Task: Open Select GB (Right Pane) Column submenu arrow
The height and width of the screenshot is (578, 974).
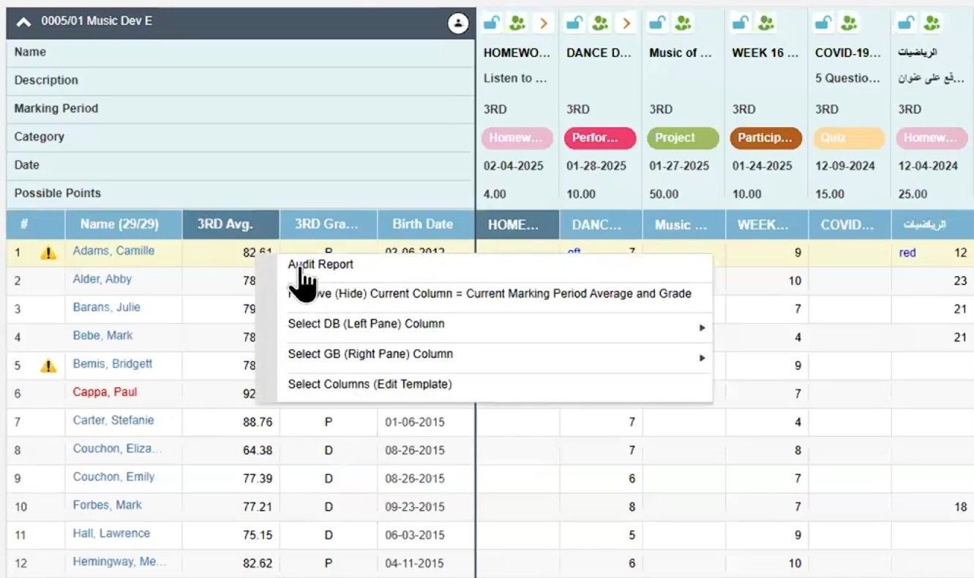Action: 702,358
